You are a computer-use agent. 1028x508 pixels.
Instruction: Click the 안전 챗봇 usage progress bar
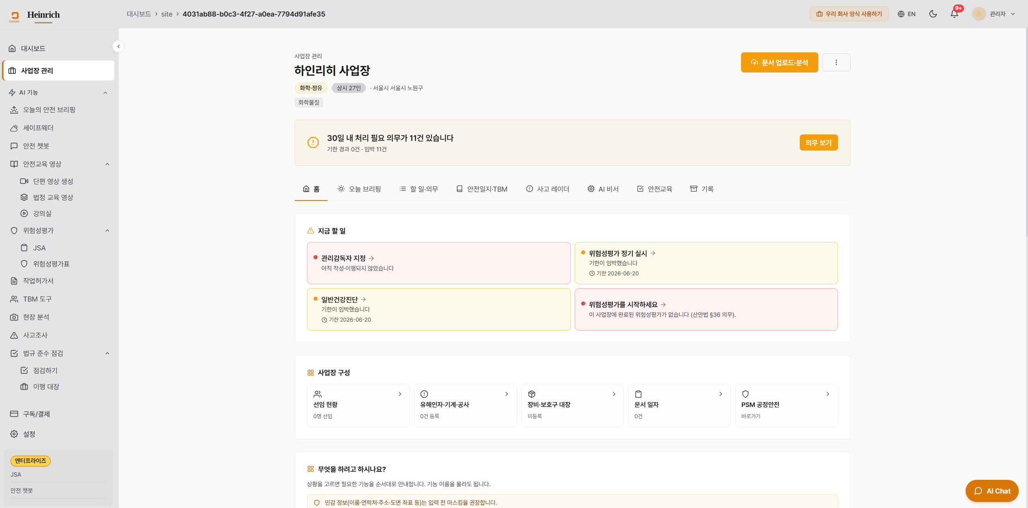(58, 498)
